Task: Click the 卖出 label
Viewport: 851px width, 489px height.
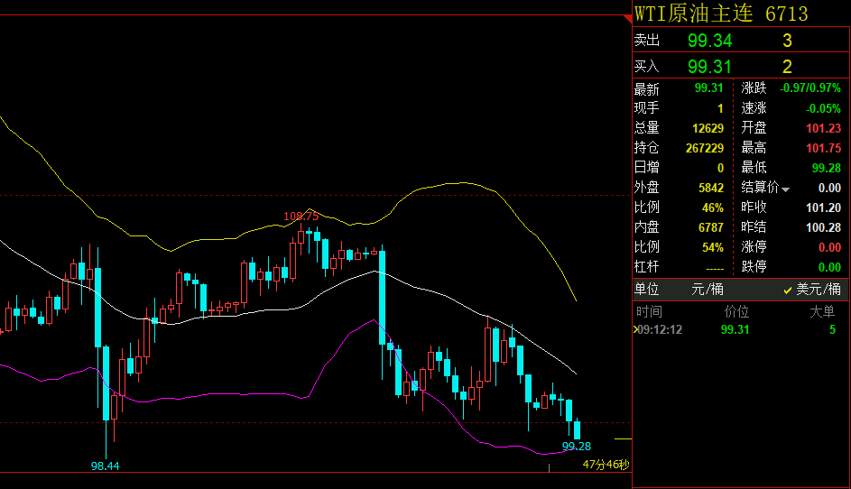Action: coord(647,41)
